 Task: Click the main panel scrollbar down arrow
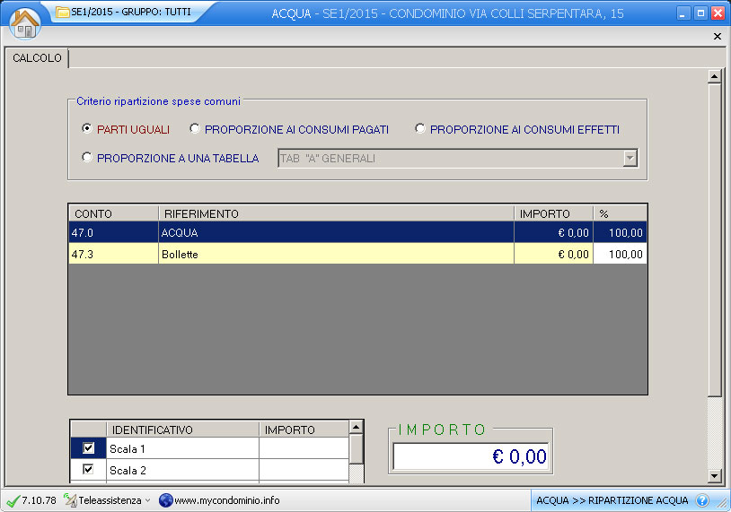[715, 475]
